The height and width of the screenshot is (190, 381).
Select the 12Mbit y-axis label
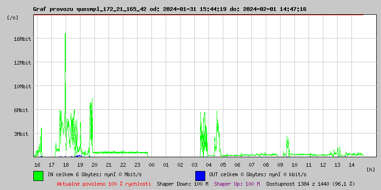coord(22,63)
